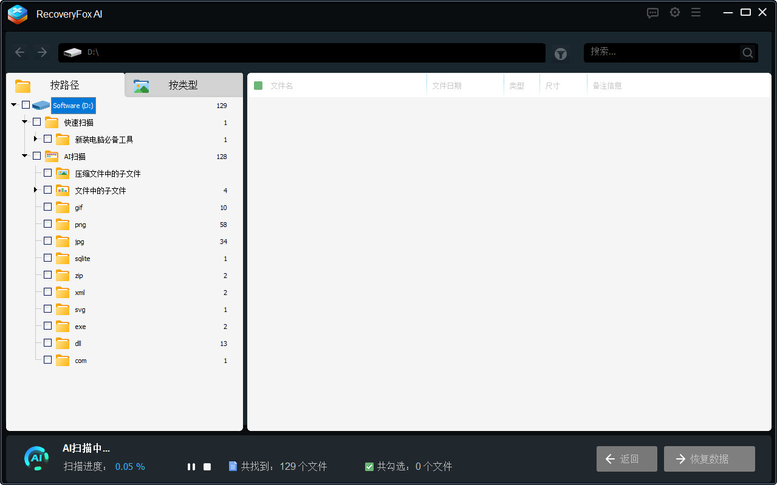Collapse the Software (D:) tree node

pyautogui.click(x=13, y=104)
